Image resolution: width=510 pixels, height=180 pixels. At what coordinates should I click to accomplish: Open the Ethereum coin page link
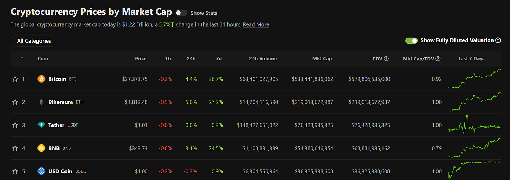[x=61, y=102]
